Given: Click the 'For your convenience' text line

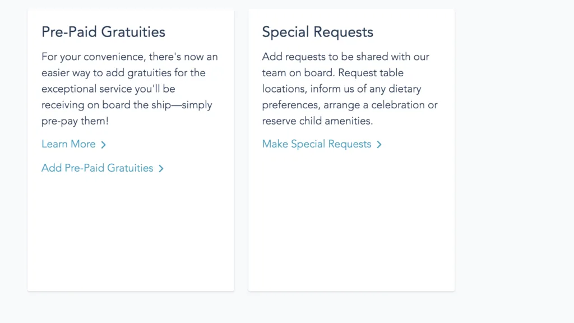Looking at the screenshot, I should pyautogui.click(x=129, y=57).
